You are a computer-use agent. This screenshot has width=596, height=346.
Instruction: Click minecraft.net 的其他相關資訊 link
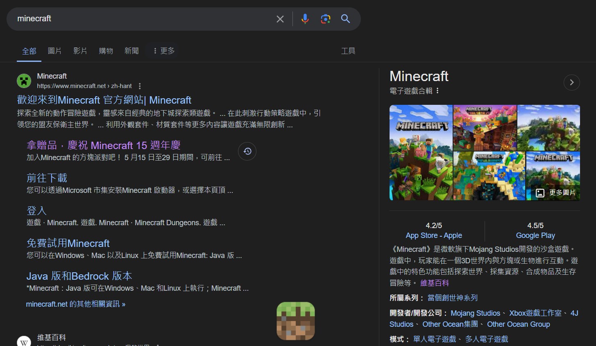(76, 304)
